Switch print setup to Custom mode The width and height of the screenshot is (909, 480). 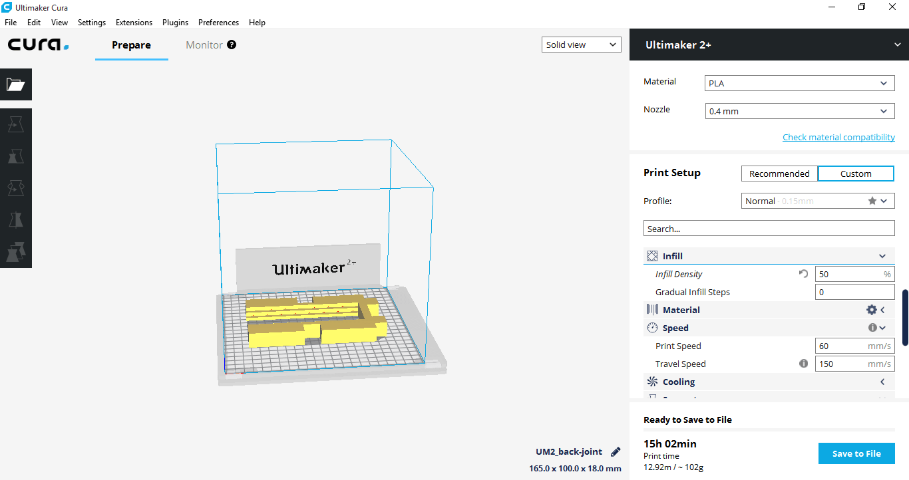[x=856, y=174]
